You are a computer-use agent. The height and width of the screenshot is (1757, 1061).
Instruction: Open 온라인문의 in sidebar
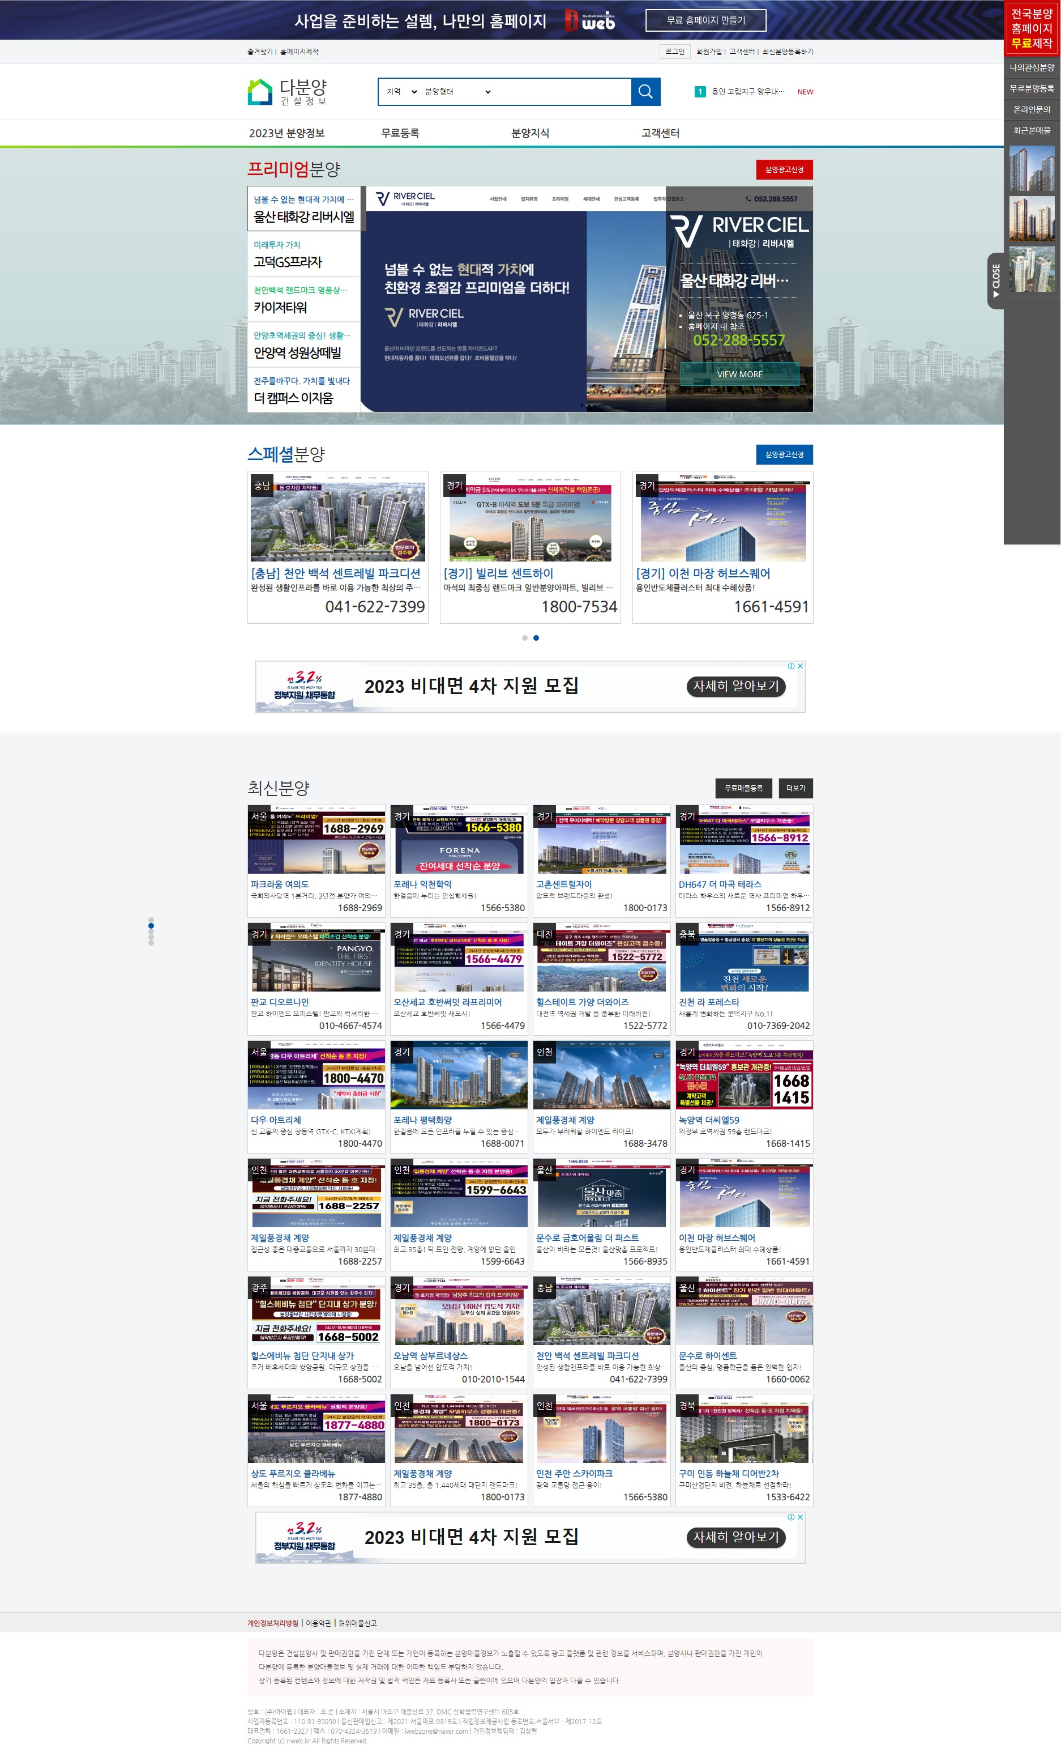pyautogui.click(x=1032, y=109)
